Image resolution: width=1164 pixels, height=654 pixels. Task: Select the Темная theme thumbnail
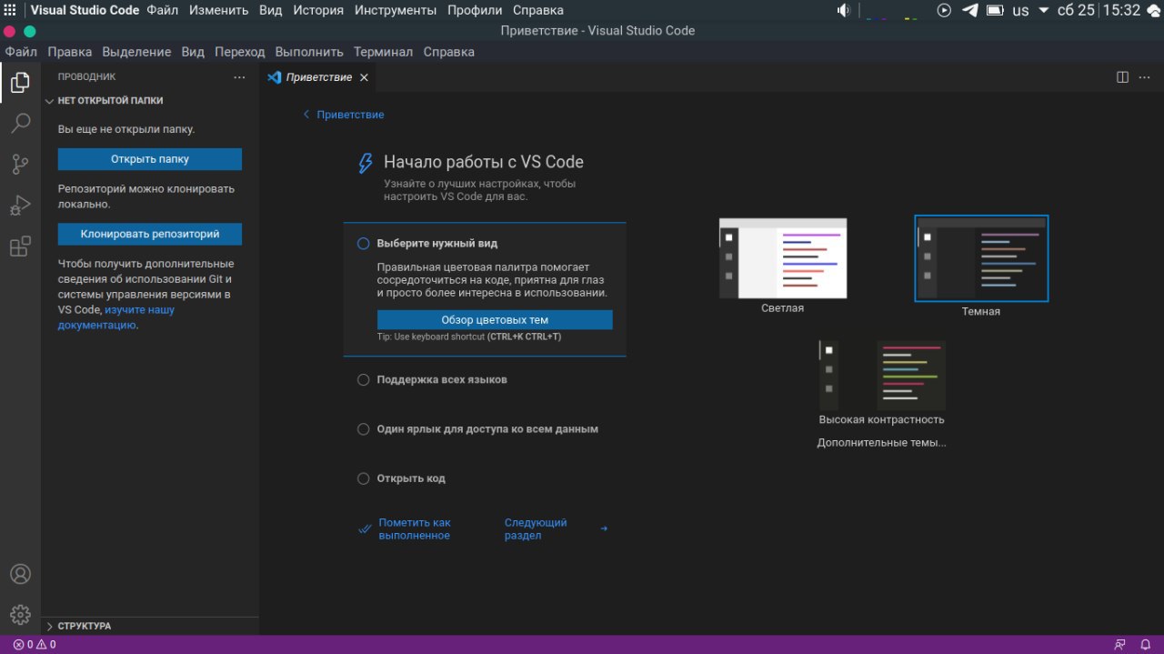(981, 258)
